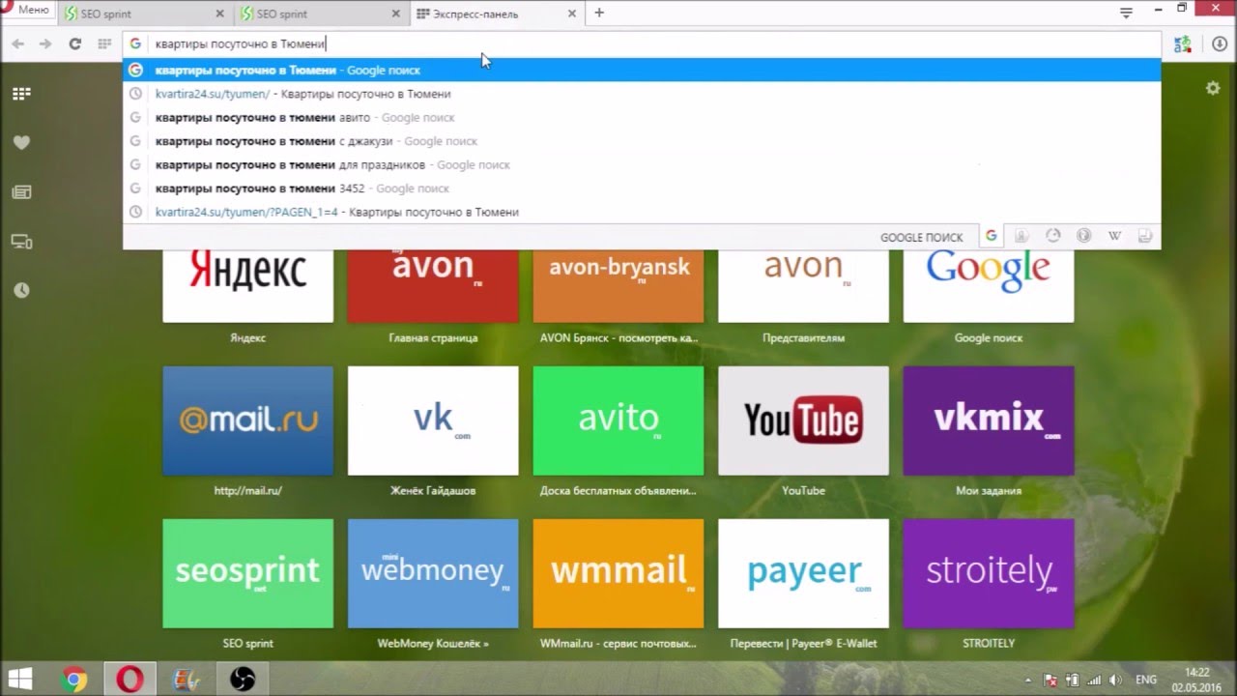The image size is (1237, 696).
Task: Select the top suggestion квартиры посуточно в Тюмени
Action: click(641, 70)
